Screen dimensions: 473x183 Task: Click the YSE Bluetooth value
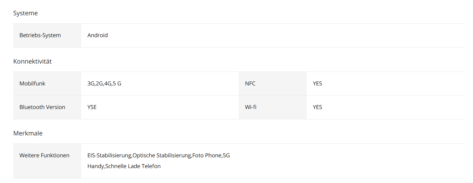(92, 107)
